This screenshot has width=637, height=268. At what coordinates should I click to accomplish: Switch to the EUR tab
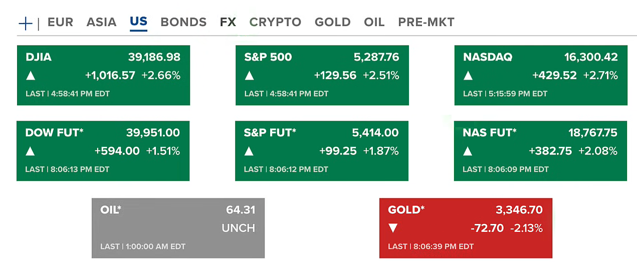[x=60, y=23]
